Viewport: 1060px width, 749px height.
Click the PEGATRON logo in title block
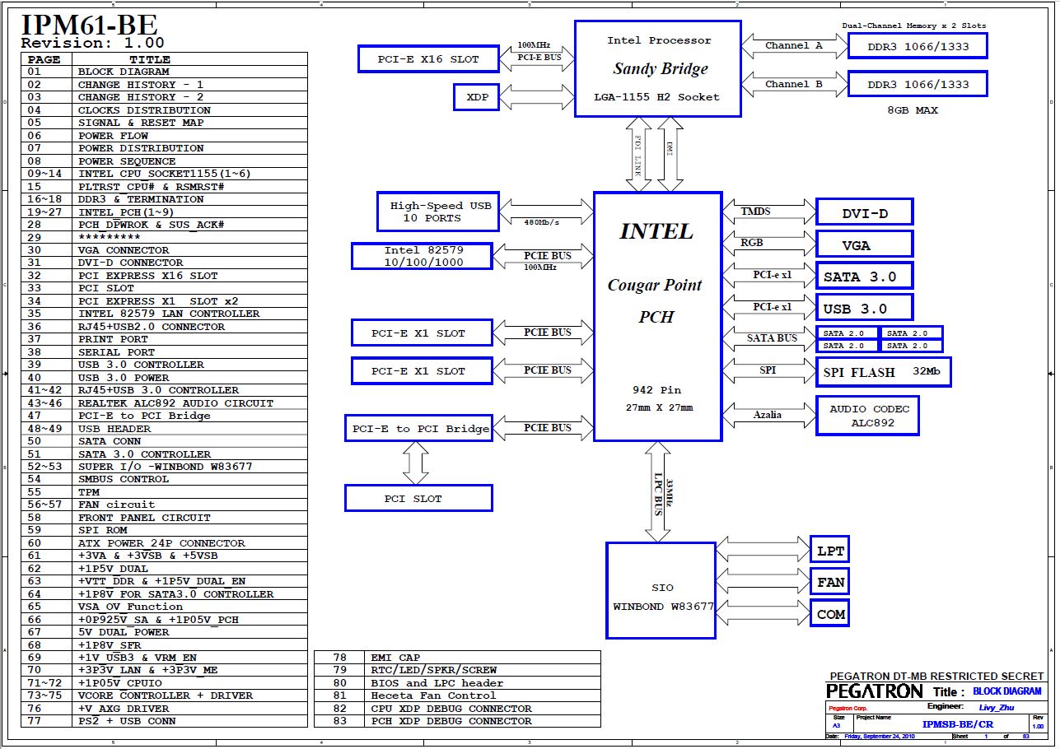(x=875, y=691)
